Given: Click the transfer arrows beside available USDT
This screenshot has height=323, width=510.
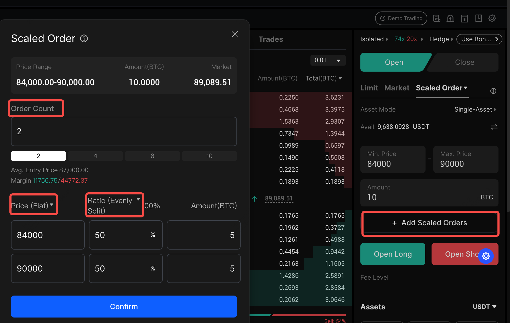Looking at the screenshot, I should pos(494,127).
